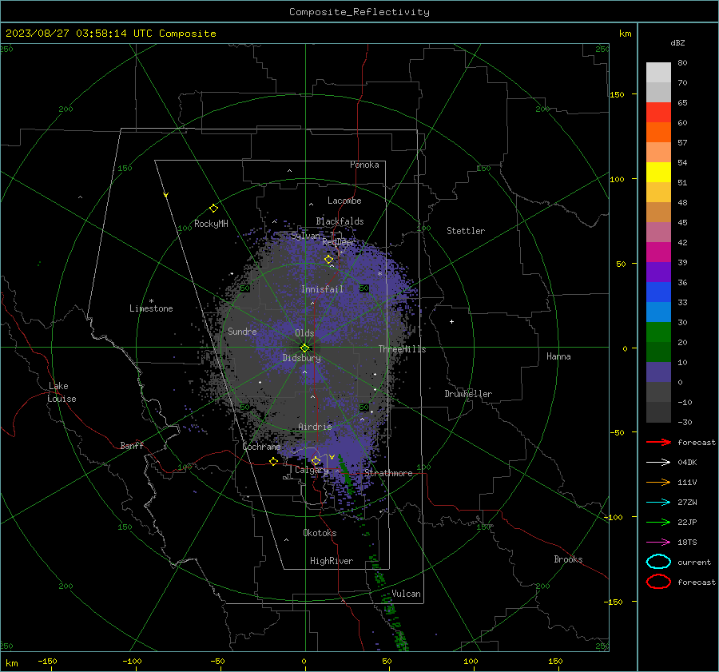Click the HighRiver town label

click(332, 561)
